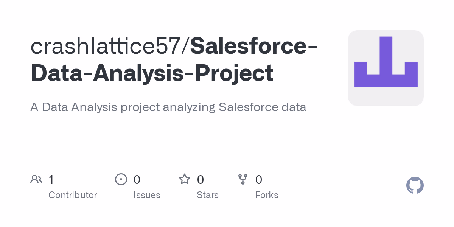Click the GitHub Octocat logo
This screenshot has height=227, width=454.
[415, 185]
